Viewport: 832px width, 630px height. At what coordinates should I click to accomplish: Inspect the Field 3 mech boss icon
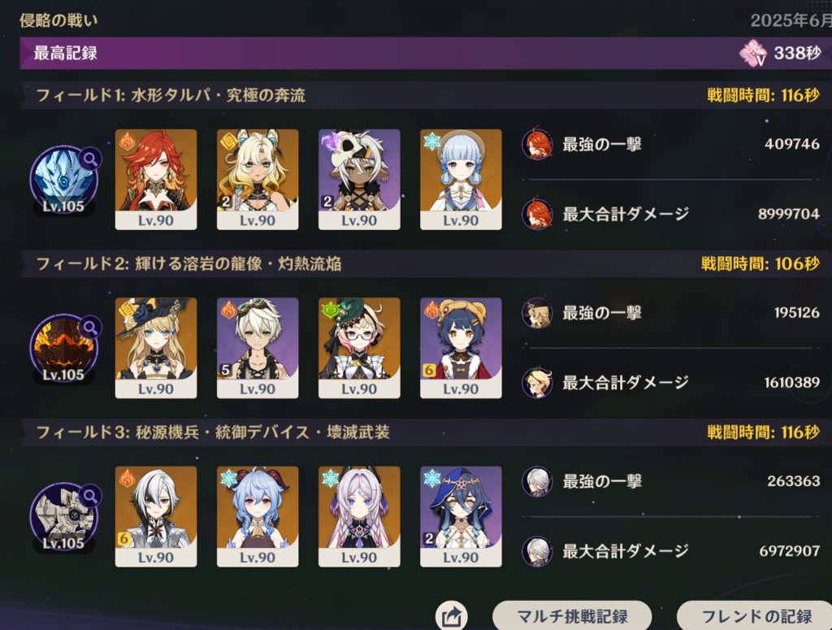pyautogui.click(x=63, y=516)
